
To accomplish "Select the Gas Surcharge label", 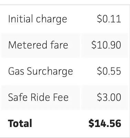I will [x=41, y=71].
